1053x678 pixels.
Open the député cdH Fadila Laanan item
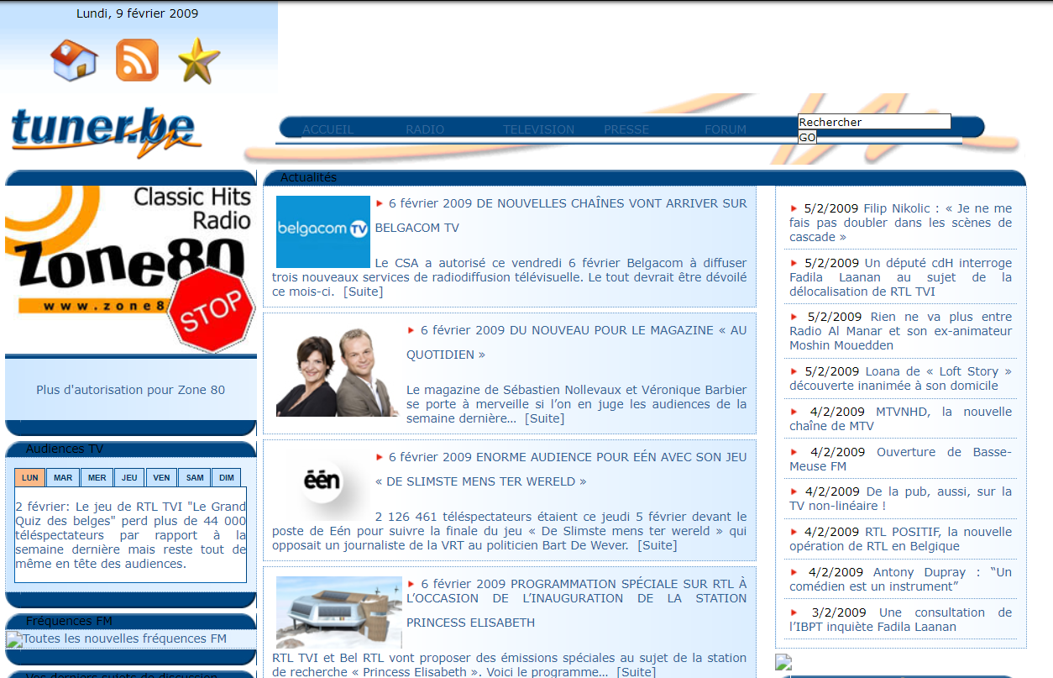(x=901, y=277)
